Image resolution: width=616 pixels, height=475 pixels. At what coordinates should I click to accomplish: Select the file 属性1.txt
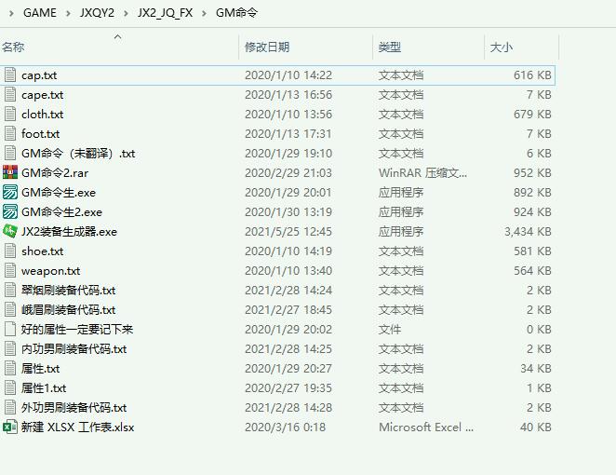click(x=44, y=388)
